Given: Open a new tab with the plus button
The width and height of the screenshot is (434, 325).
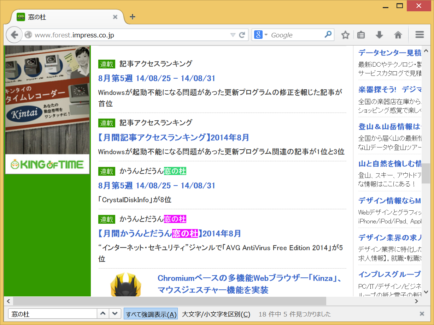Looking at the screenshot, I should click(x=132, y=16).
